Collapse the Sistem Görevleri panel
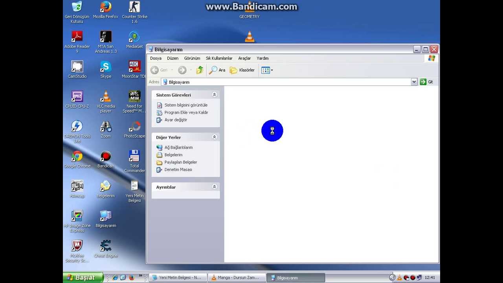This screenshot has width=503, height=283. point(215,95)
